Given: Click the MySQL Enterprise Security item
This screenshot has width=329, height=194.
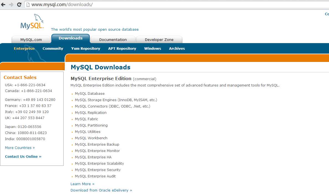Looking at the screenshot, I should (x=98, y=170).
